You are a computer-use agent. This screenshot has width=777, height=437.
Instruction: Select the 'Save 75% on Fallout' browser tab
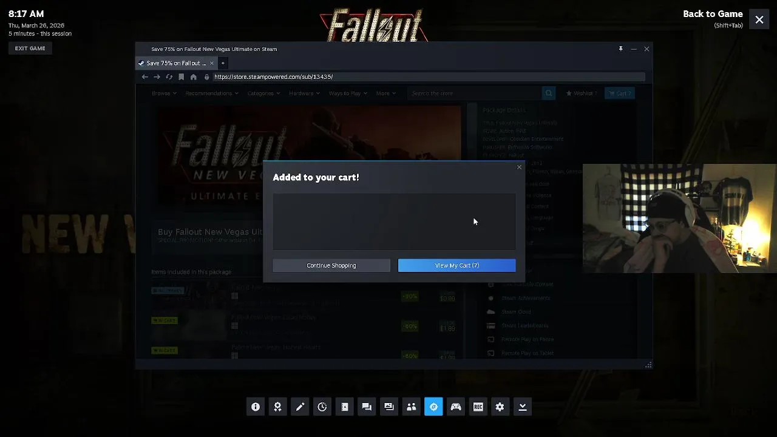pyautogui.click(x=176, y=63)
